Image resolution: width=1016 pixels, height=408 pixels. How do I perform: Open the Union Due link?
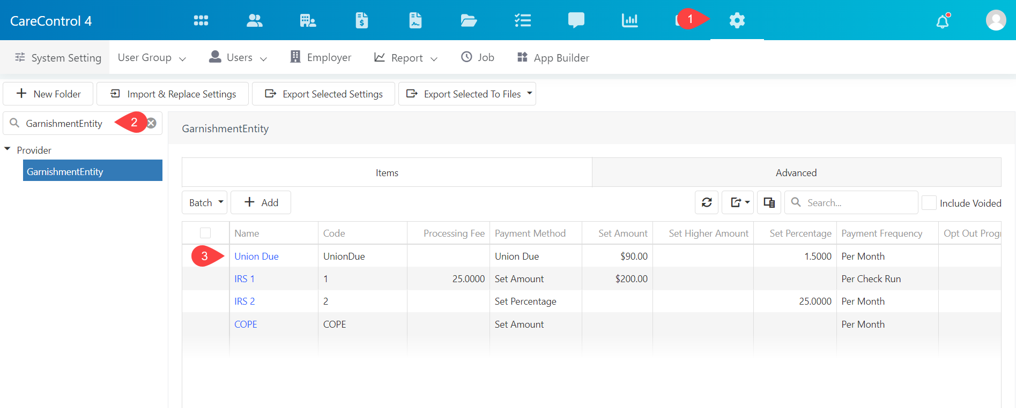coord(256,256)
